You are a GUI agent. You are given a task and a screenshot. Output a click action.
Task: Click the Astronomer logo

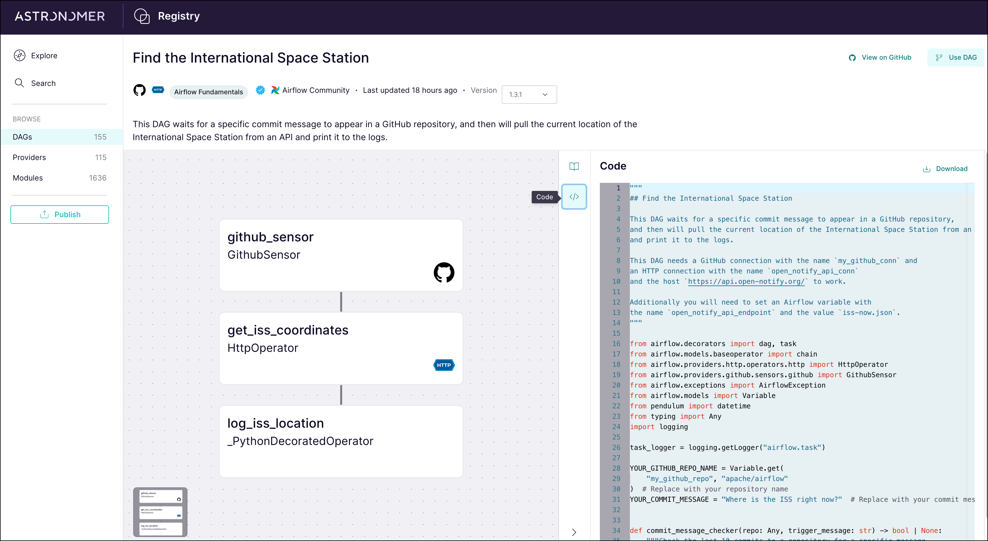(59, 16)
